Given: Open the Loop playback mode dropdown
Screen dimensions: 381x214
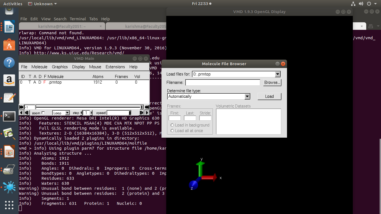Looking at the screenshot, I should [67, 113].
